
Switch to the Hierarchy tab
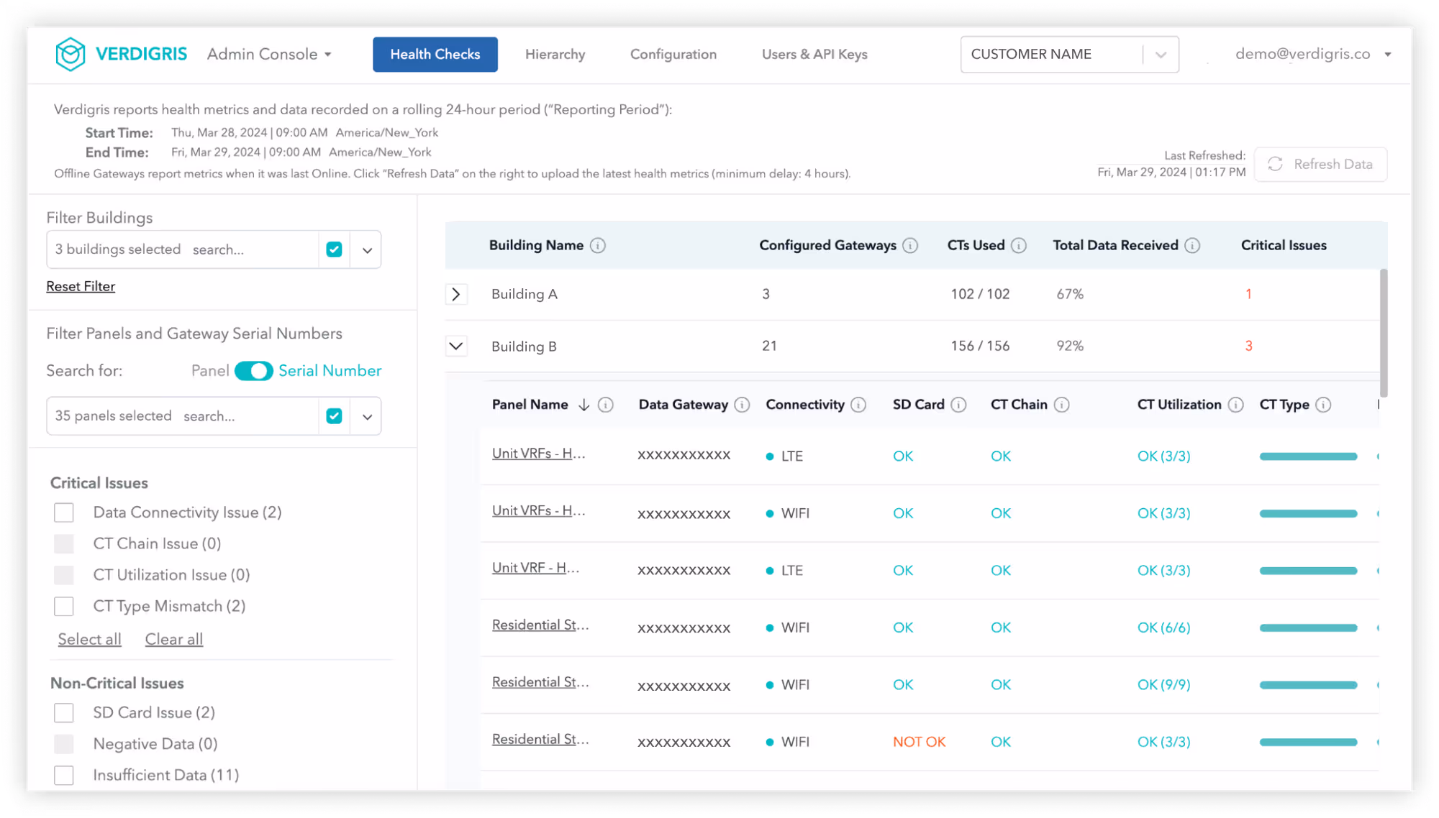pyautogui.click(x=555, y=55)
